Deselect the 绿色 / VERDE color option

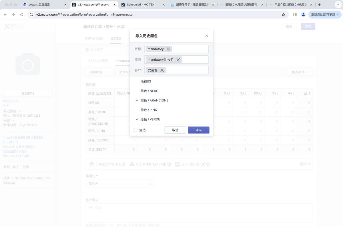(x=171, y=119)
